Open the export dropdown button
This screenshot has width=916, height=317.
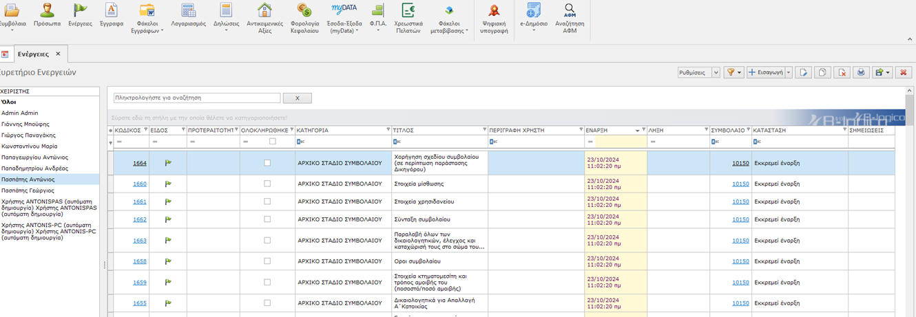[x=882, y=72]
